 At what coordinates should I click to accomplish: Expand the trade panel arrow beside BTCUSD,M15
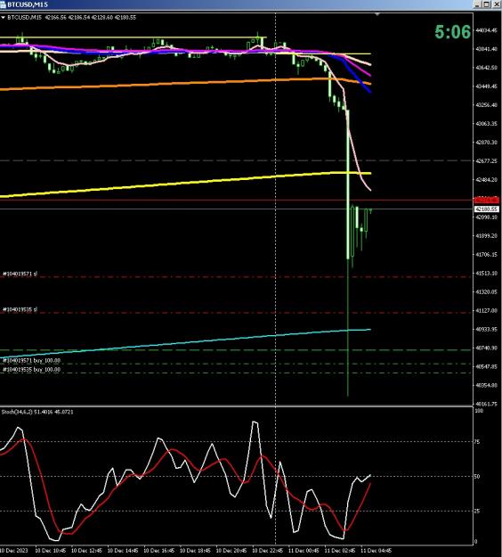coord(3,18)
